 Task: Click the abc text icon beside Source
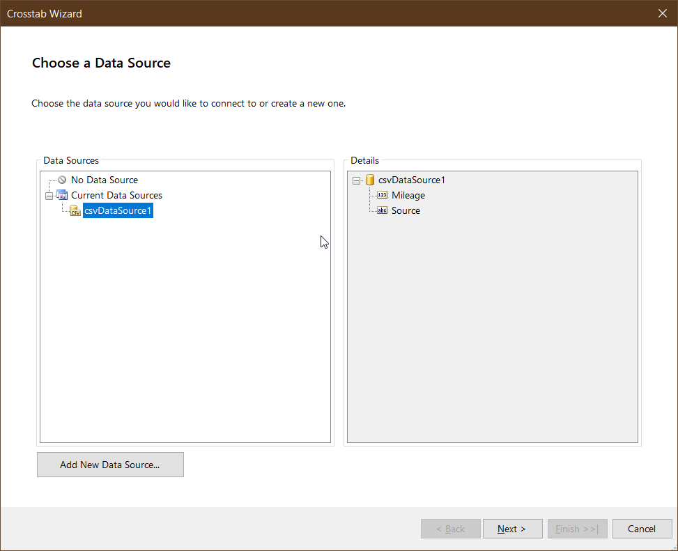click(382, 210)
